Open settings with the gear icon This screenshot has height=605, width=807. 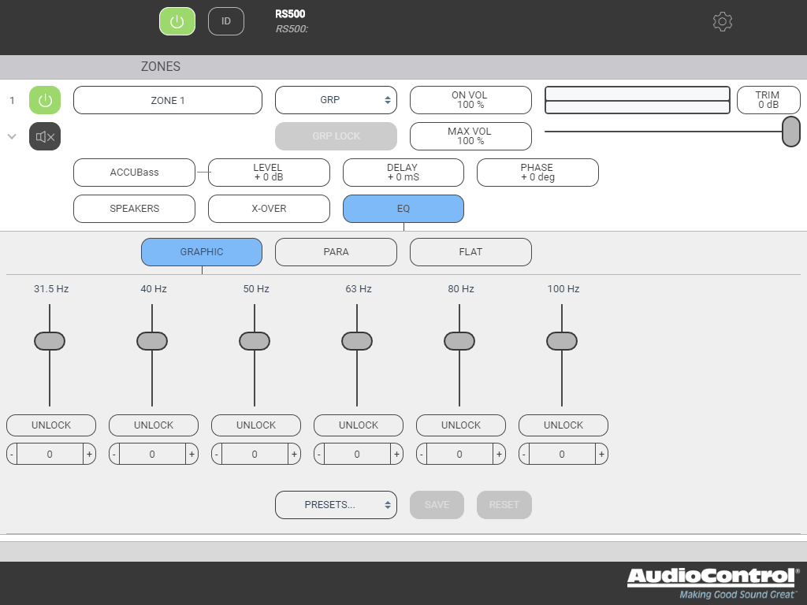click(x=722, y=21)
